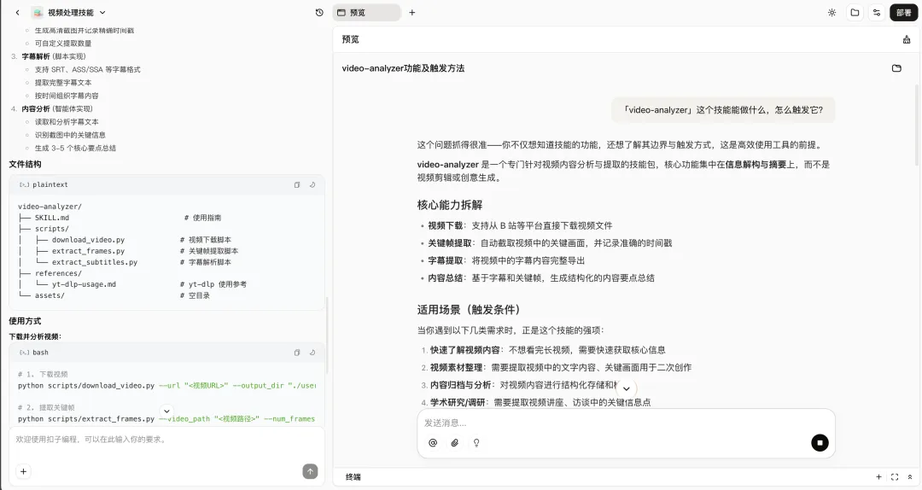Viewport: 922px width, 490px height.
Task: Copy the plaintext code block
Action: pos(297,184)
